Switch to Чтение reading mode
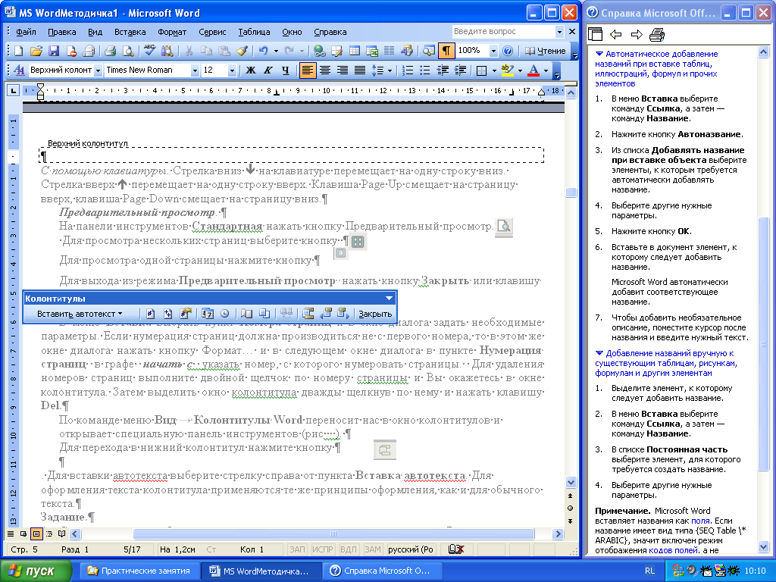The width and height of the screenshot is (776, 582). pyautogui.click(x=545, y=51)
